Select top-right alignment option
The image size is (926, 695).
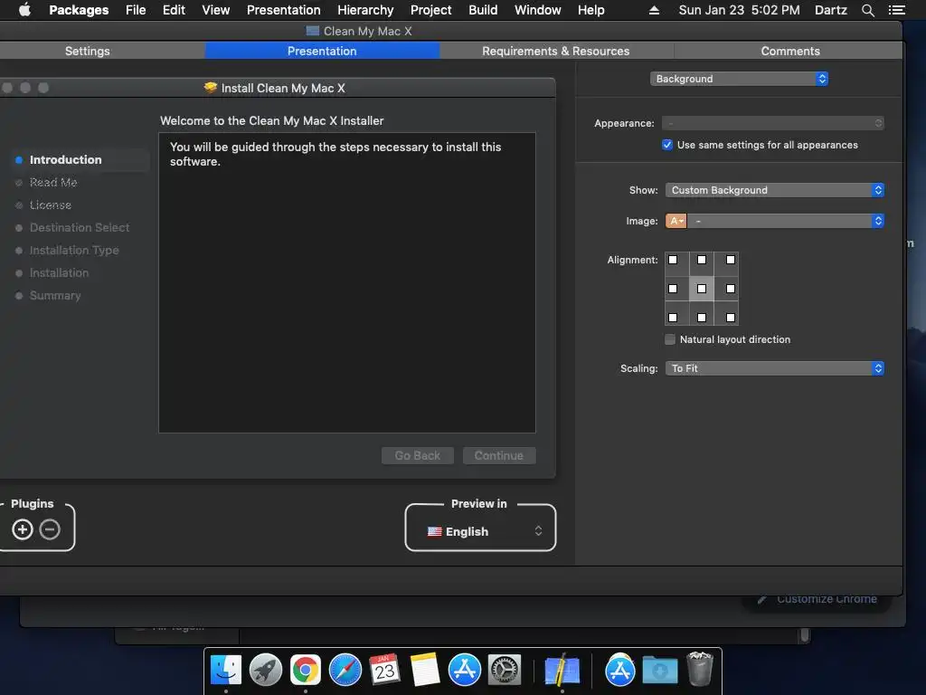731,260
